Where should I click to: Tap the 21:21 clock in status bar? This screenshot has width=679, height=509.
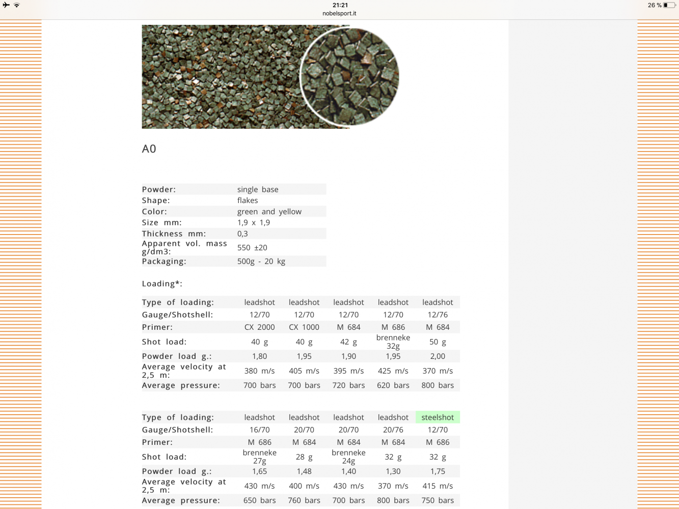click(340, 5)
